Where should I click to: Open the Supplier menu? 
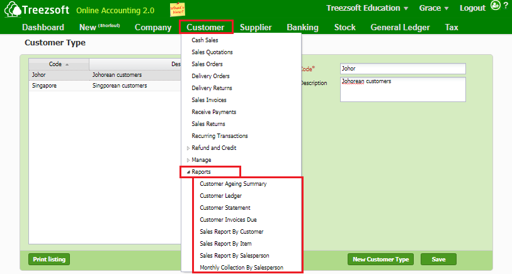(x=256, y=28)
